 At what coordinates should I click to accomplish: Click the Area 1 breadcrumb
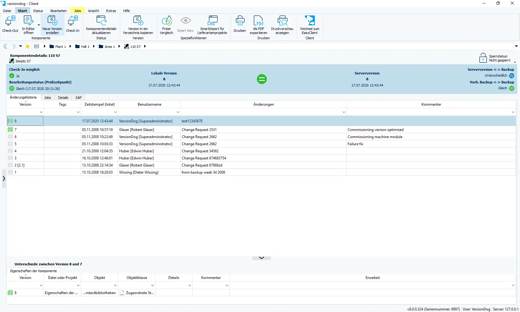107,47
